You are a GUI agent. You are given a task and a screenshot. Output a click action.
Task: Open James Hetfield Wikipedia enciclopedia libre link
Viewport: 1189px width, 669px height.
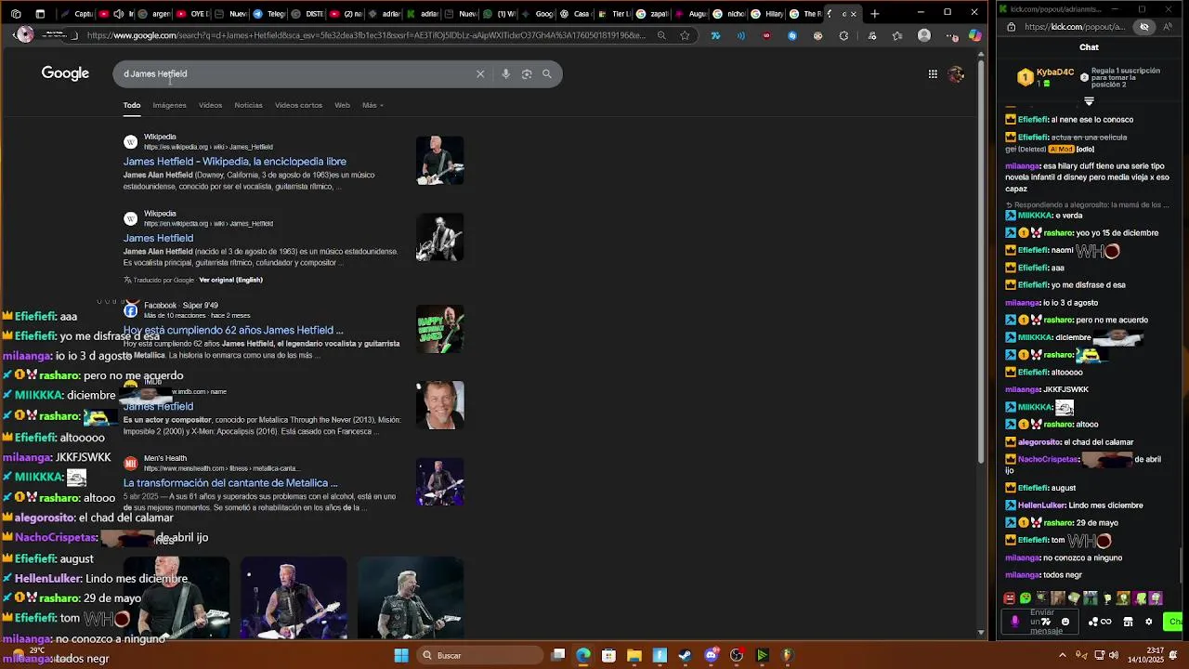coord(235,162)
